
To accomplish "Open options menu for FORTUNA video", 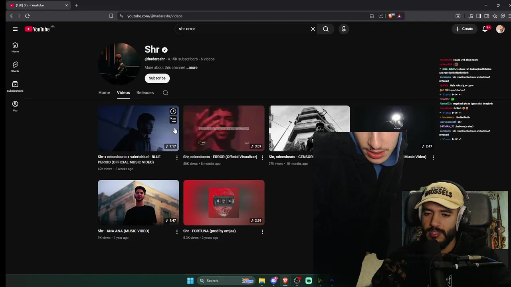I will (x=262, y=232).
